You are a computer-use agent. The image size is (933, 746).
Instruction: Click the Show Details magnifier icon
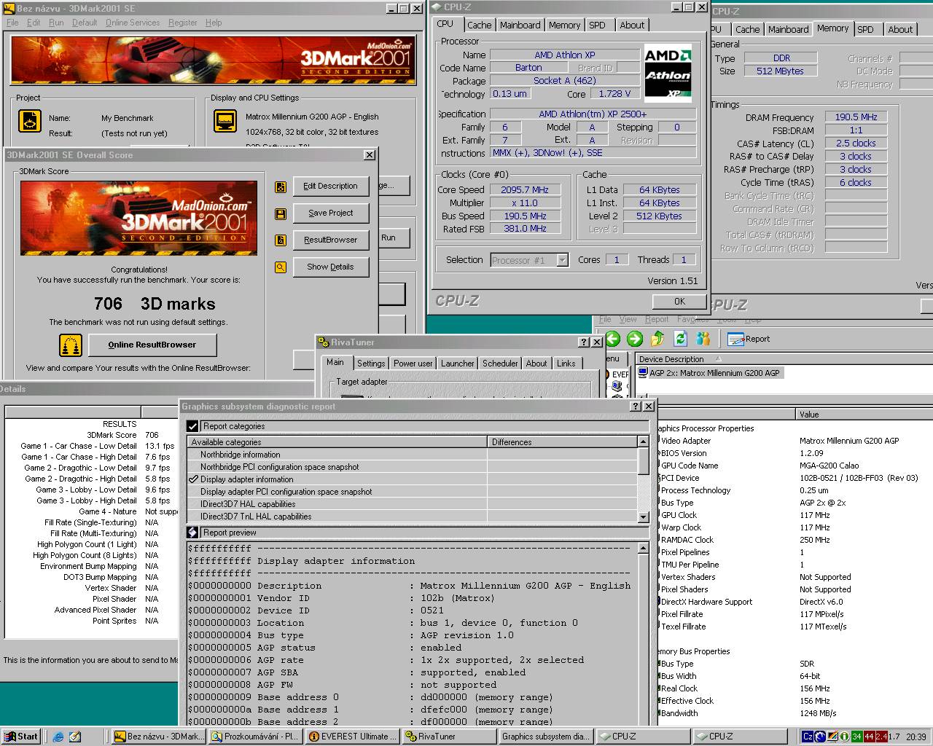[281, 267]
